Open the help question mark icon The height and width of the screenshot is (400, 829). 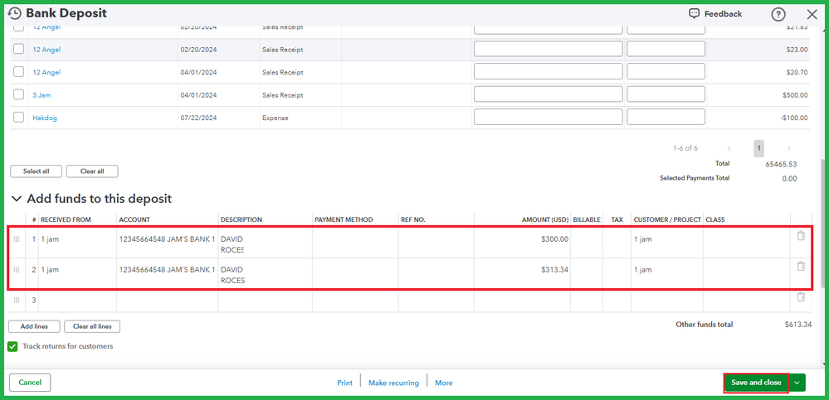(x=778, y=14)
